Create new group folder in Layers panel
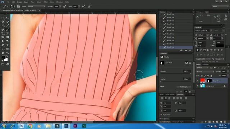The width and height of the screenshot is (230, 129). click(217, 122)
